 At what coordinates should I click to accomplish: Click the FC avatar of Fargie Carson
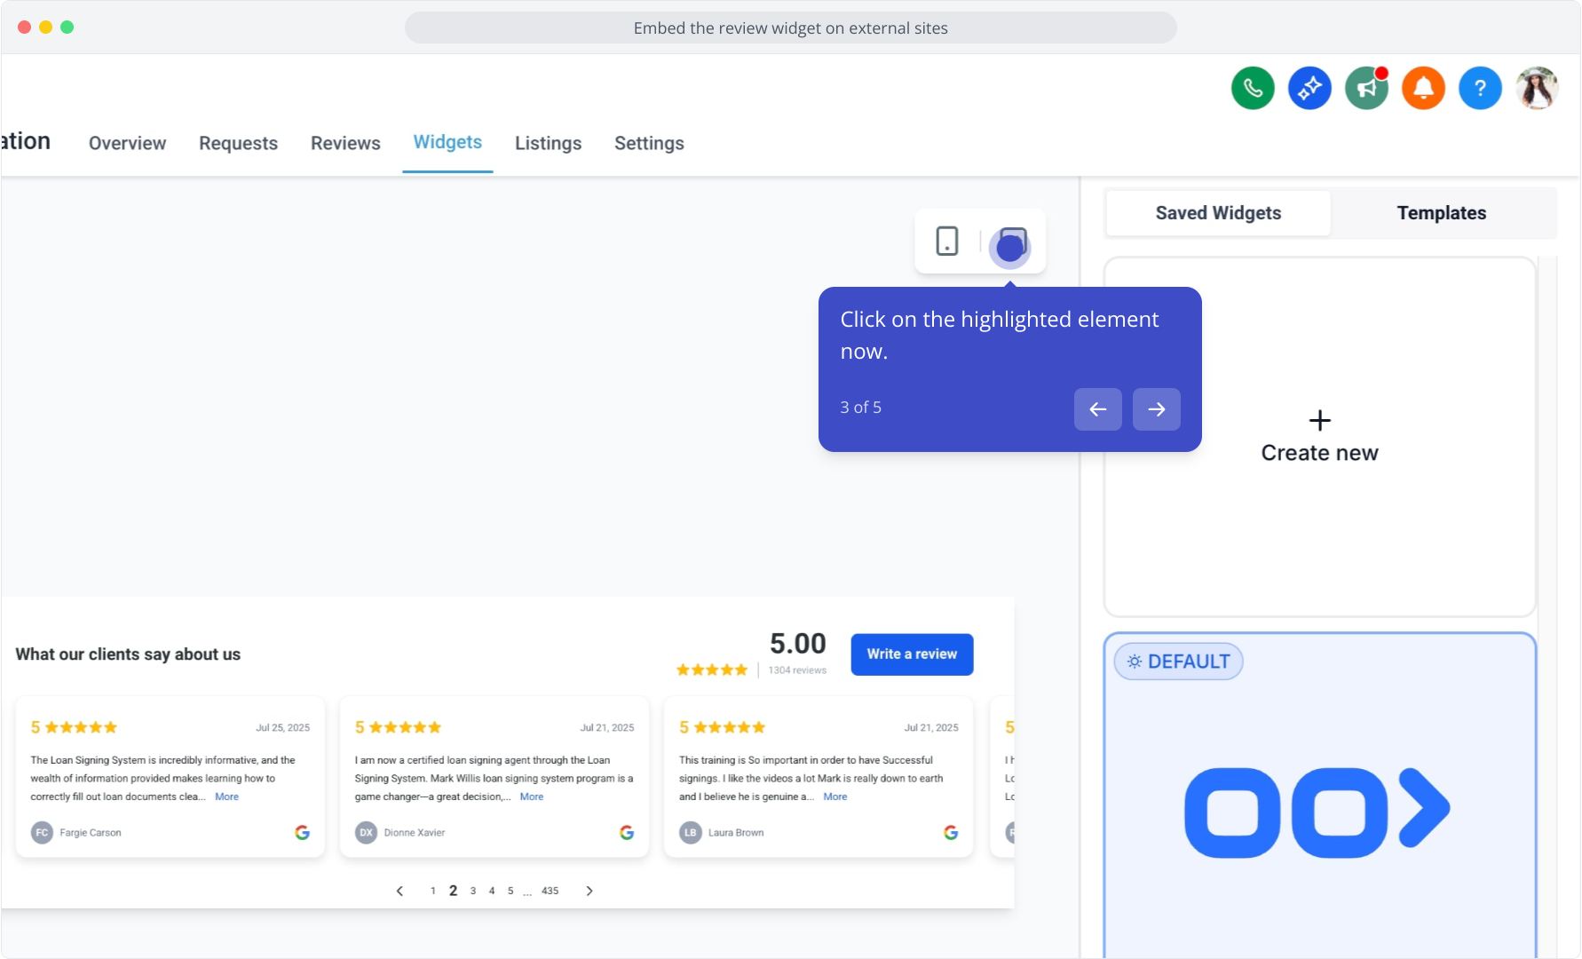[42, 833]
